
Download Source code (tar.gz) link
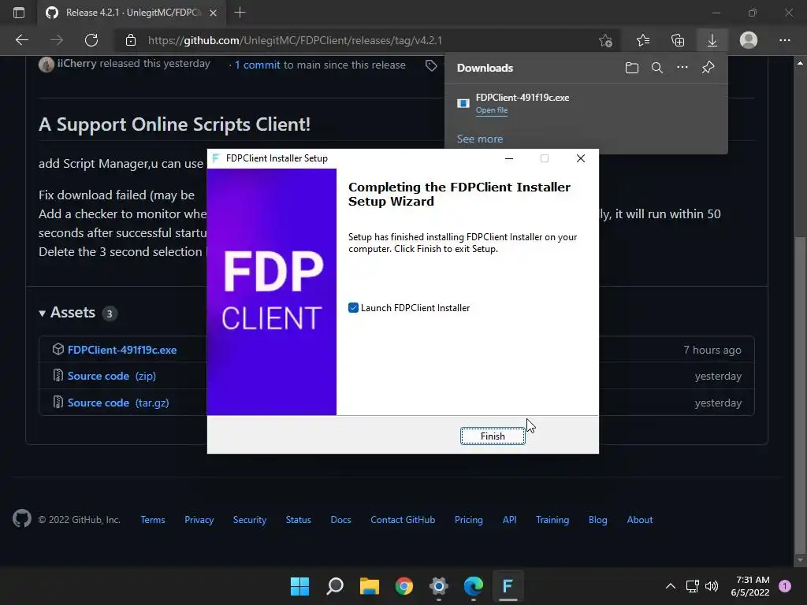(118, 403)
